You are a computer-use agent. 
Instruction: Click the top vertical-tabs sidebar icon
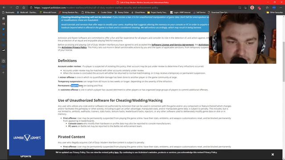(4, 19)
